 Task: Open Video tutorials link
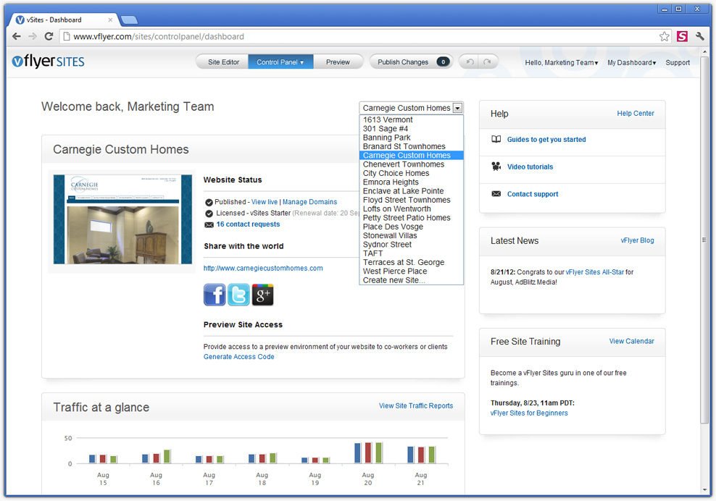click(x=530, y=167)
